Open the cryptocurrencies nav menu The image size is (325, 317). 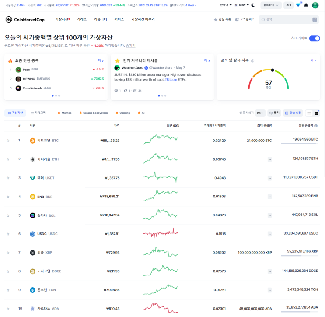click(63, 19)
